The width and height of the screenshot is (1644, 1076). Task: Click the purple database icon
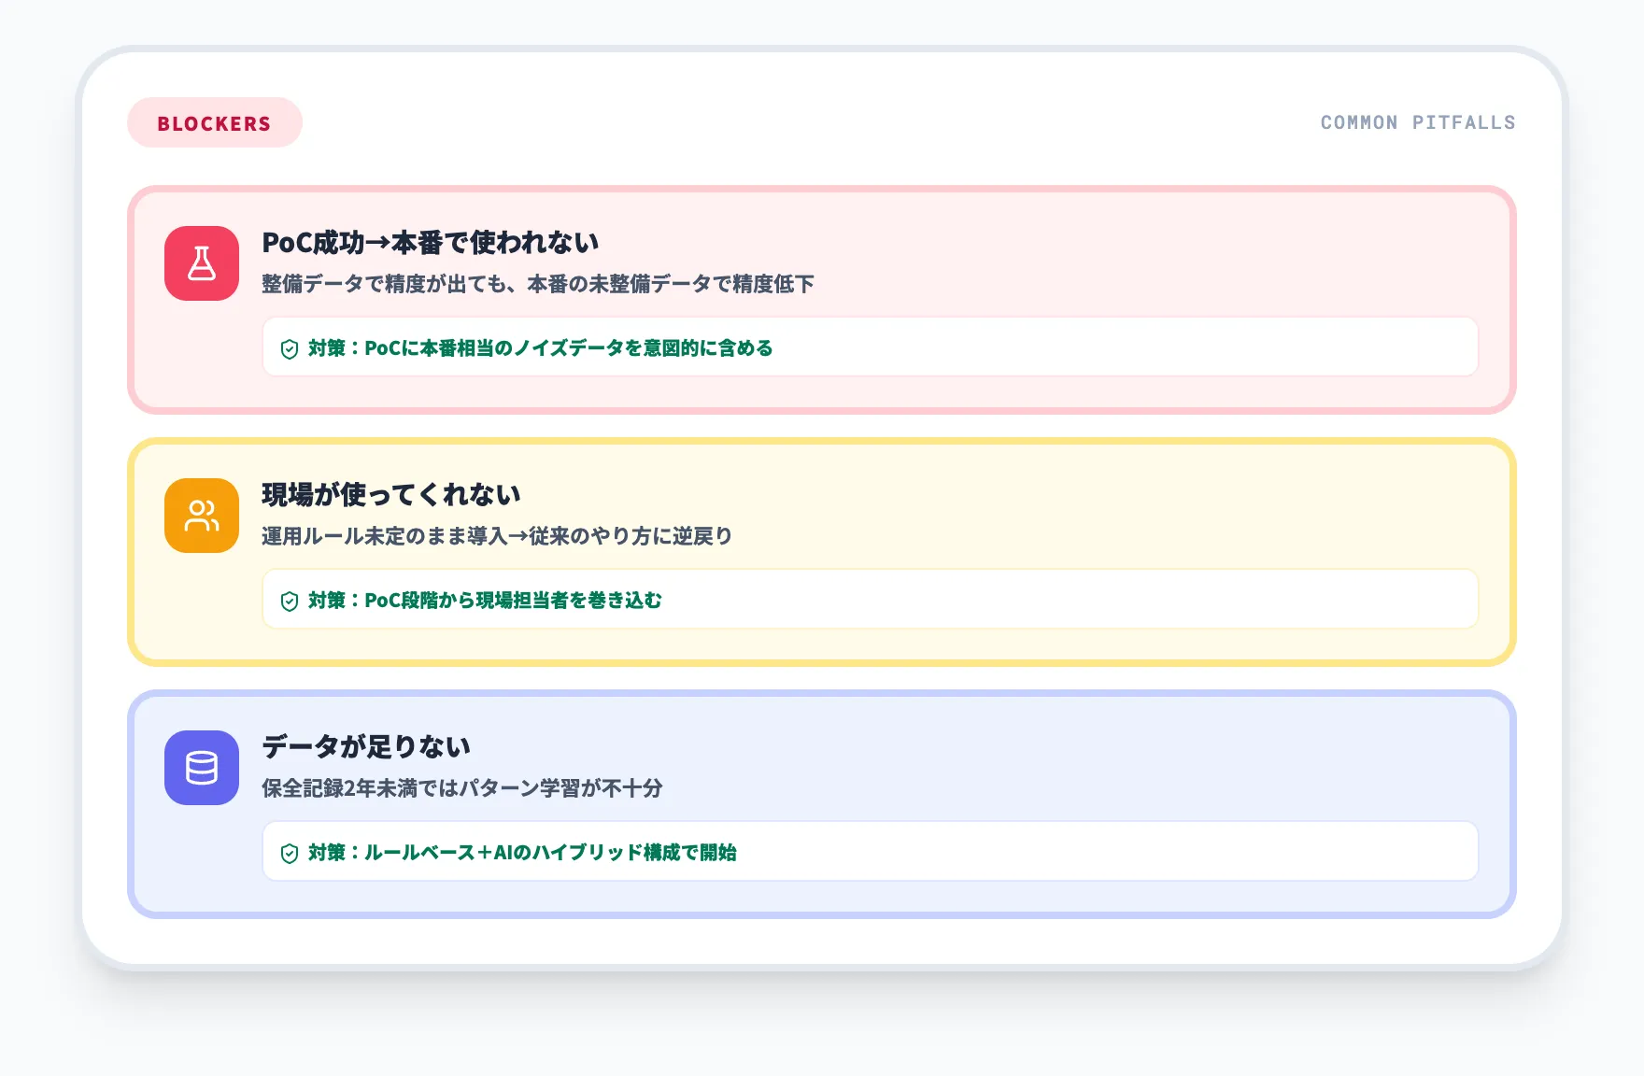tap(201, 768)
